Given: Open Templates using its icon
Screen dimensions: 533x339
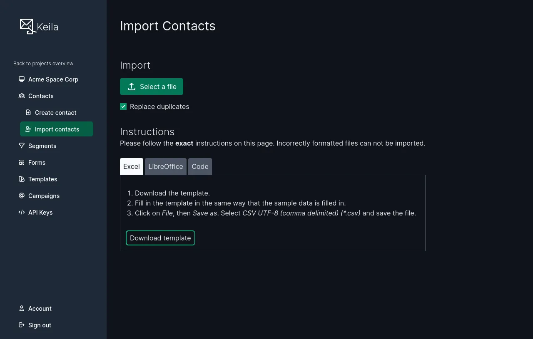Looking at the screenshot, I should point(21,179).
